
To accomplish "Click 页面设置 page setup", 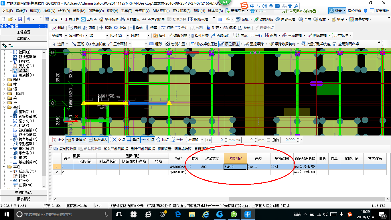I will click(x=164, y=149).
